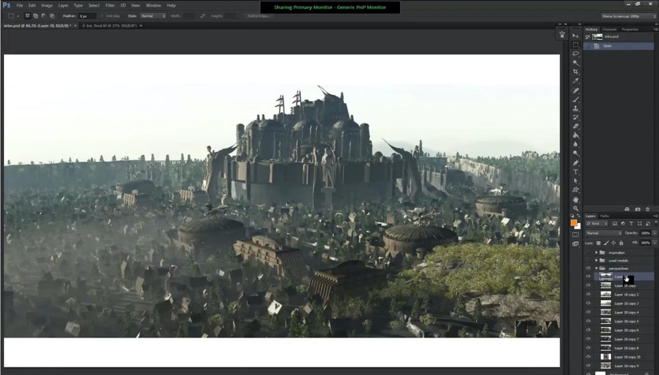This screenshot has height=375, width=659.
Task: Select the Eraser tool
Action: click(576, 126)
